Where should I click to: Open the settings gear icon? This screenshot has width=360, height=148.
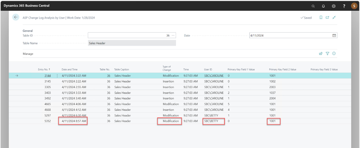333,6
